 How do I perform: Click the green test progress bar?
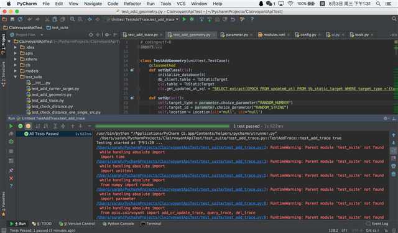tap(162, 126)
